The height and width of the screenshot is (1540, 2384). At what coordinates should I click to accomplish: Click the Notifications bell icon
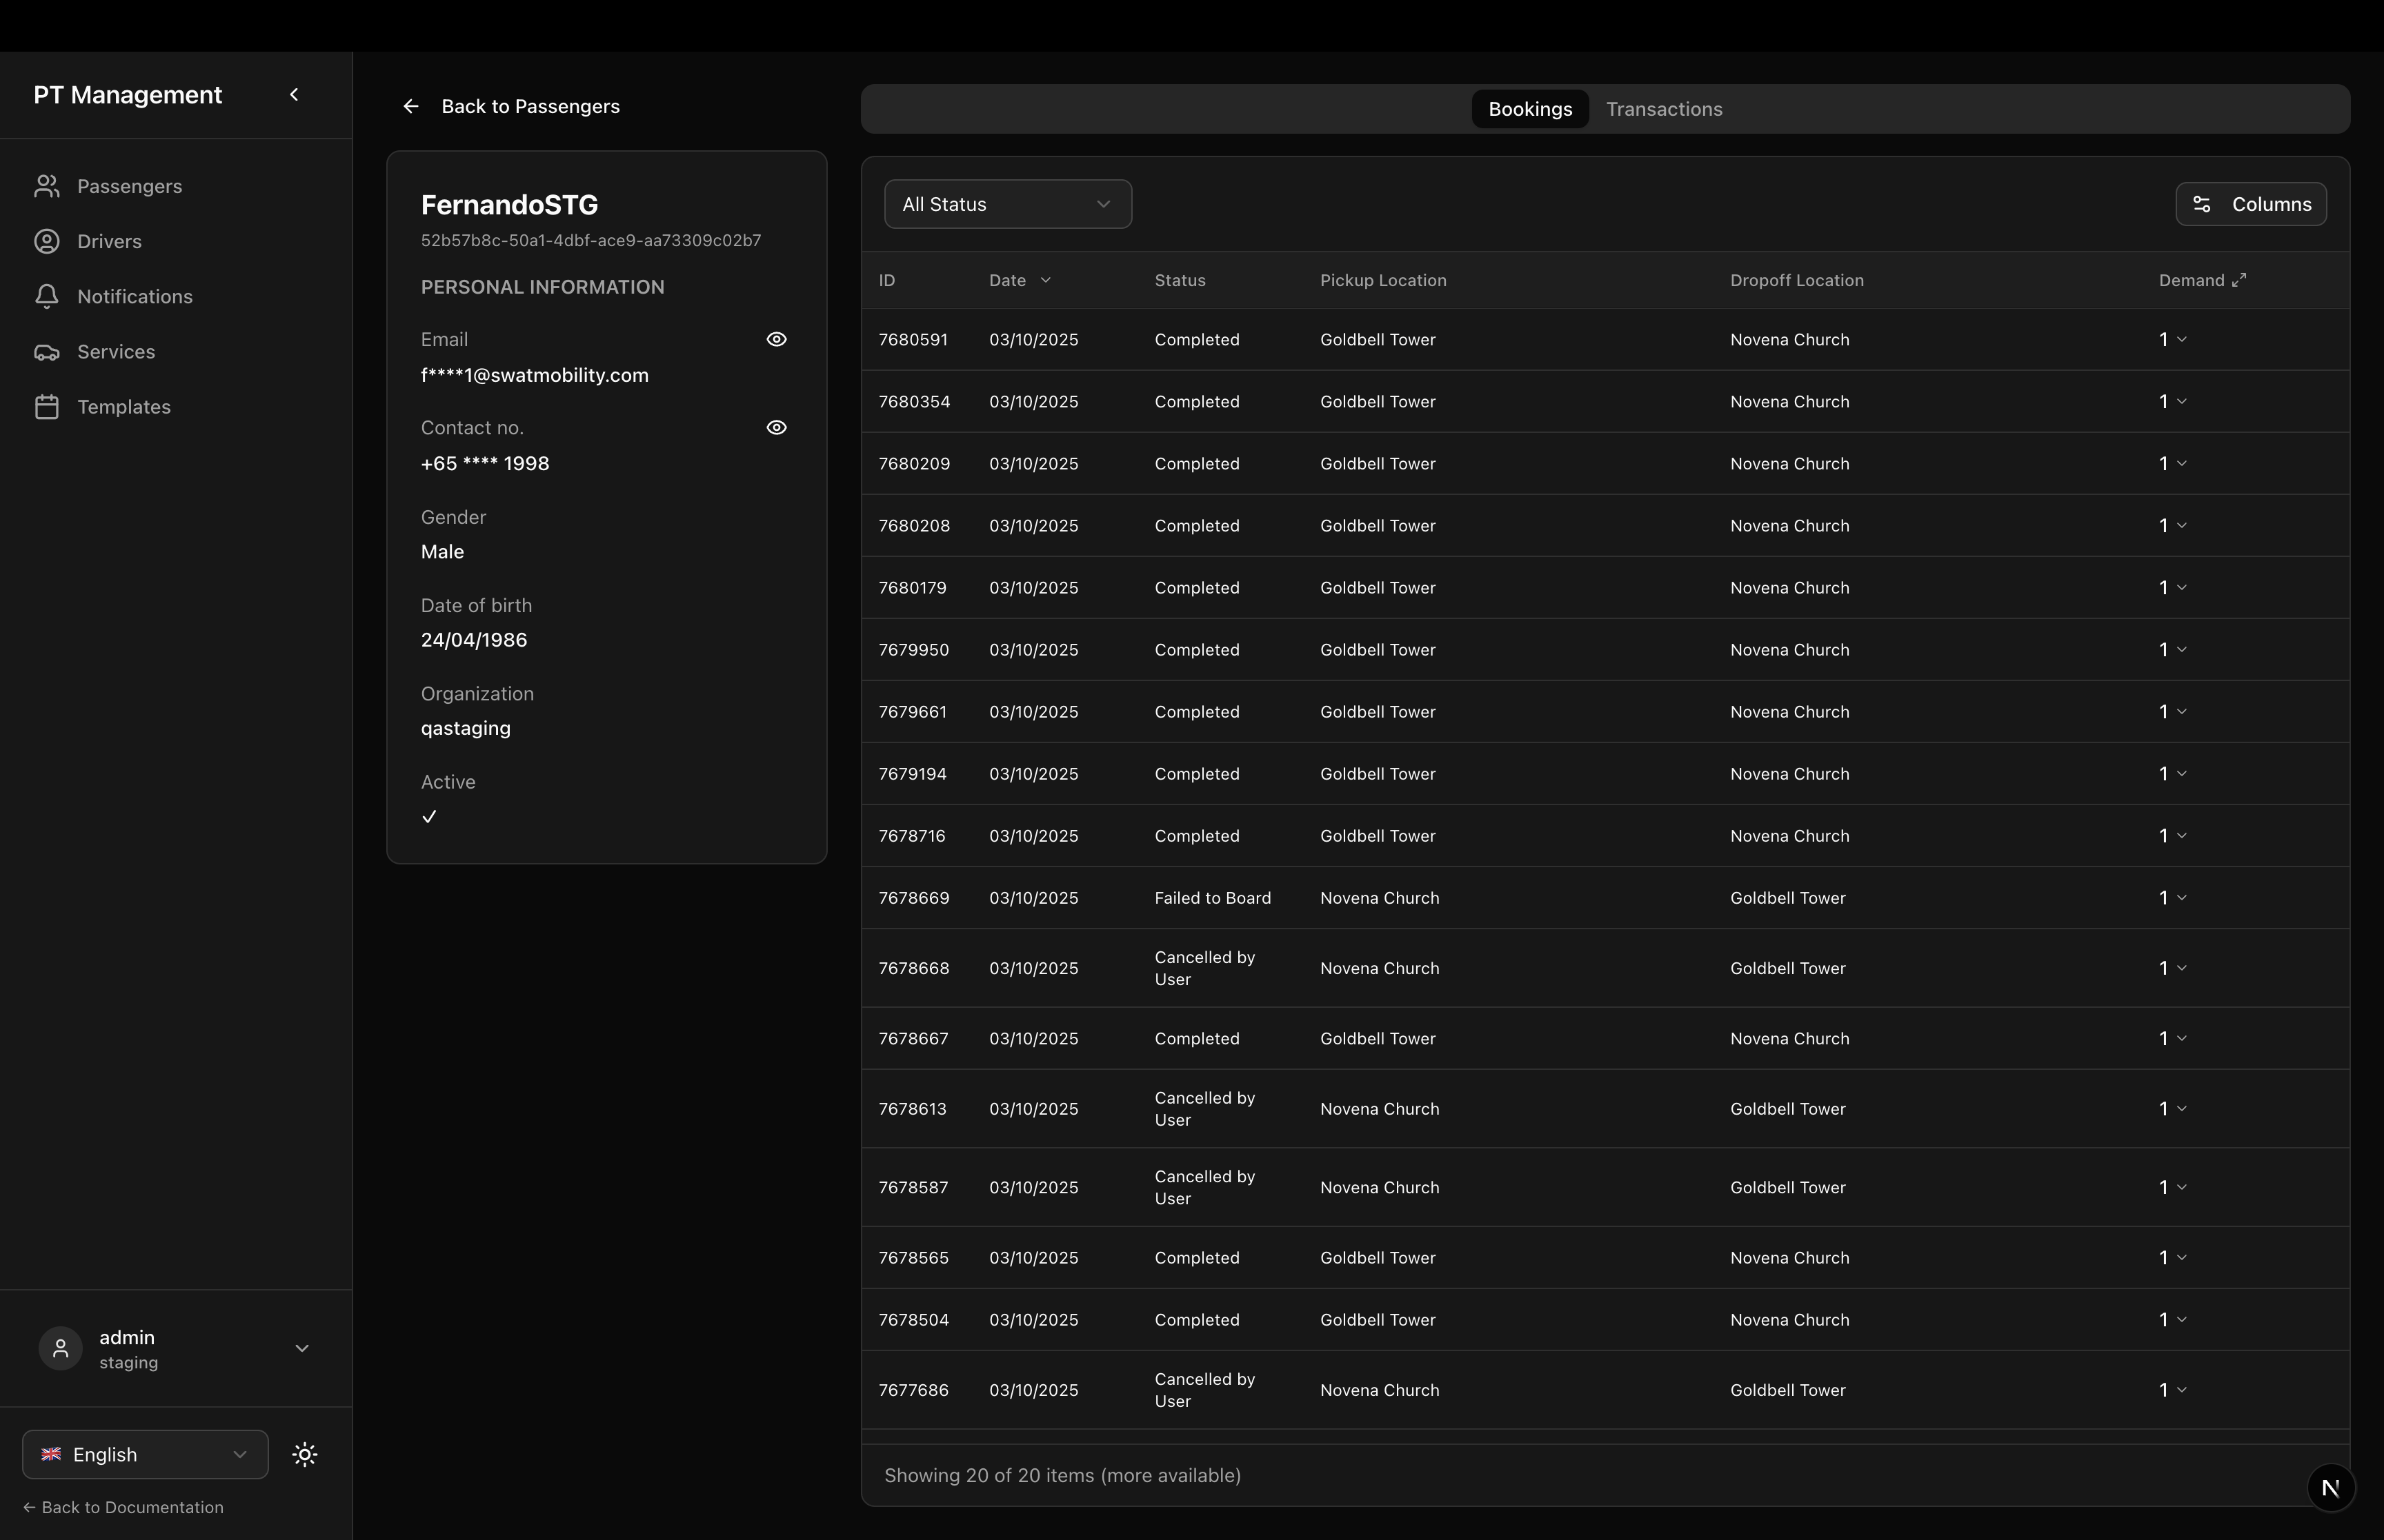coord(47,296)
